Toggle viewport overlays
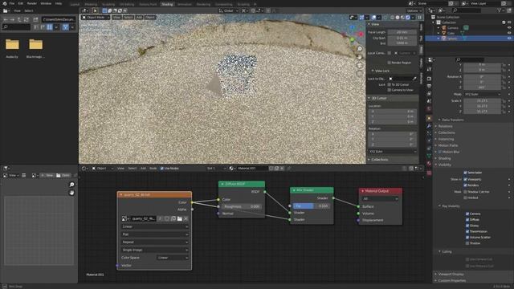514x289 pixels. (373, 17)
